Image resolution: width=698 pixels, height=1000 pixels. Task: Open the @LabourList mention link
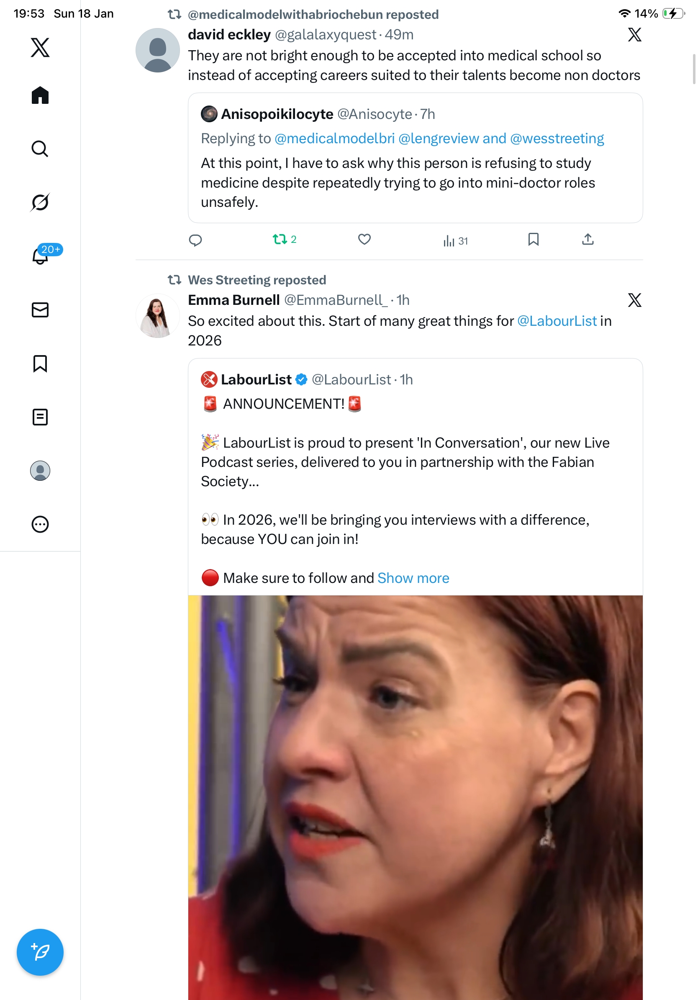click(x=557, y=321)
